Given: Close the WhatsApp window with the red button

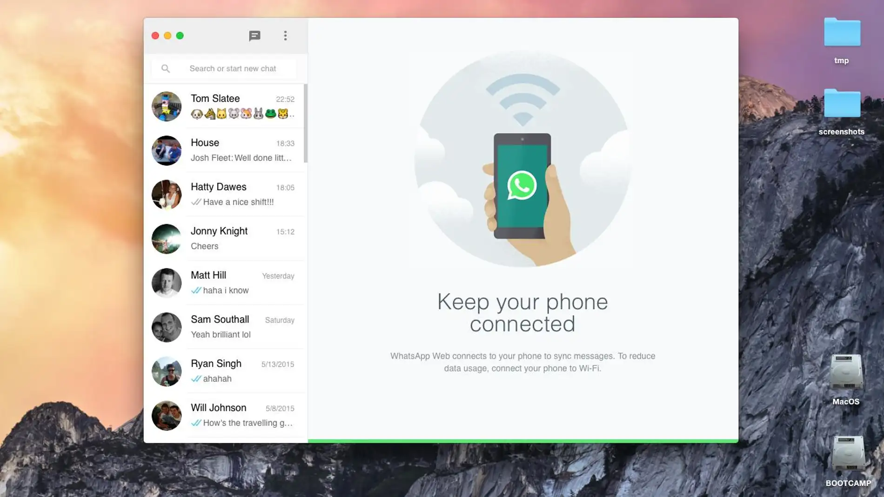Looking at the screenshot, I should (x=155, y=36).
